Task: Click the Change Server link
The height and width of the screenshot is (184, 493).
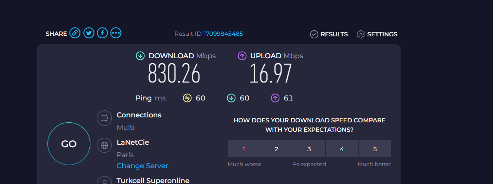Action: coord(142,166)
